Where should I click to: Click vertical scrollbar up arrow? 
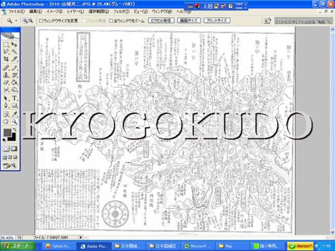coord(332,30)
